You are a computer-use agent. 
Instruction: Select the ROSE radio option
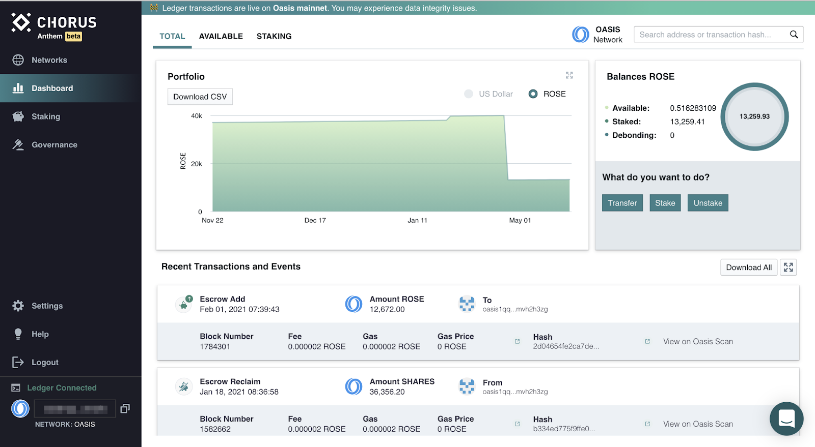coord(533,94)
